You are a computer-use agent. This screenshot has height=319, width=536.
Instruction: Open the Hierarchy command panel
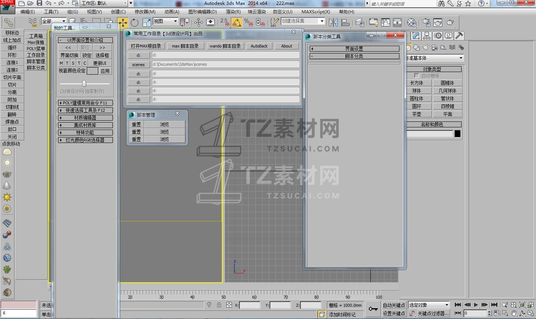click(427, 36)
